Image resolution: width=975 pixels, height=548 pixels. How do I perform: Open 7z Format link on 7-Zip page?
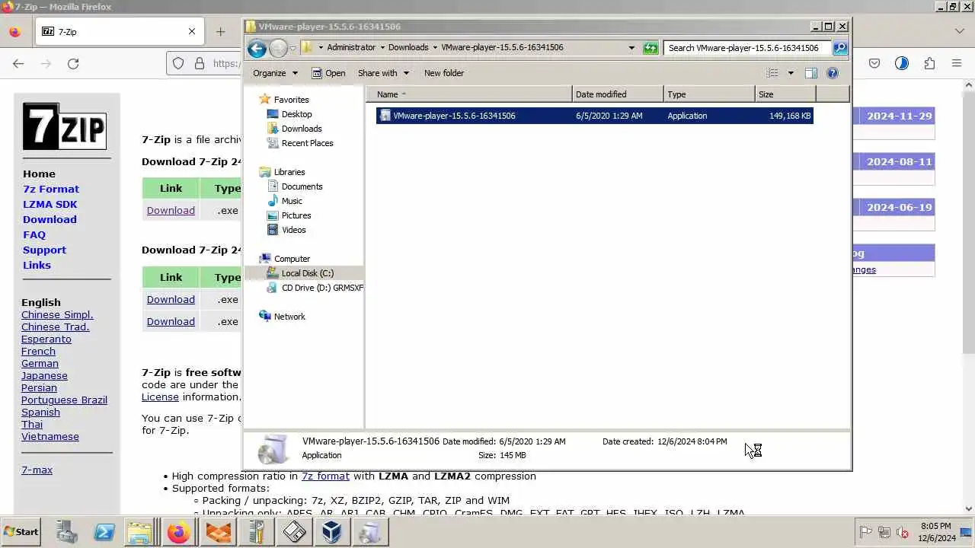point(51,189)
